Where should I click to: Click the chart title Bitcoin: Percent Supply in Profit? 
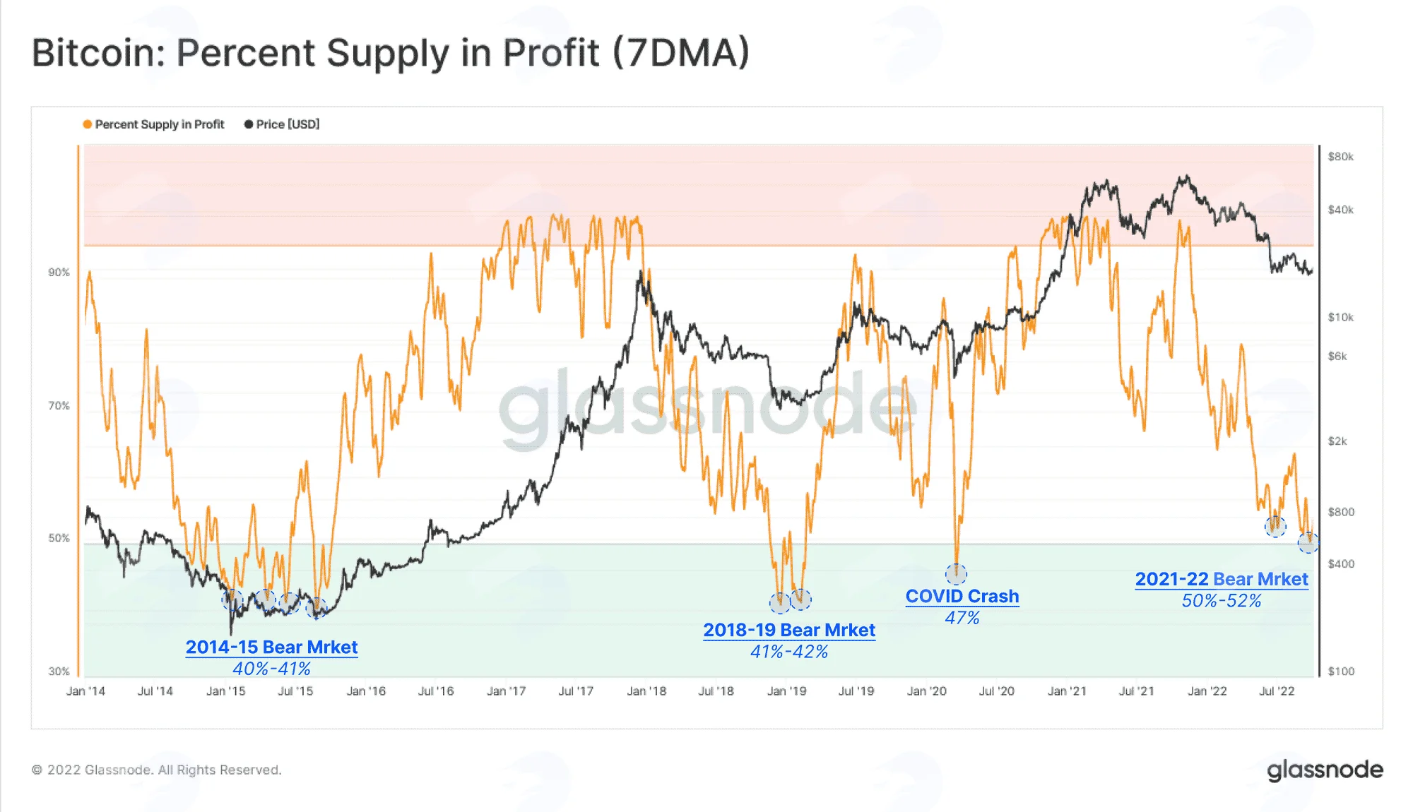[x=391, y=53]
